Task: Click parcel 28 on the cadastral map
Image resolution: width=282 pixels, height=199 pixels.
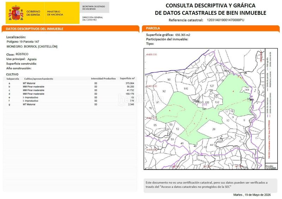Action: click(214, 129)
